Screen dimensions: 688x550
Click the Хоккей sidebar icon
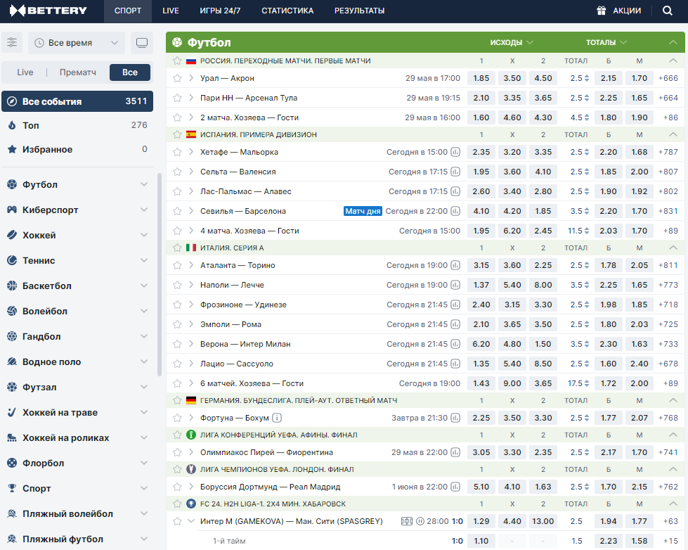12,235
